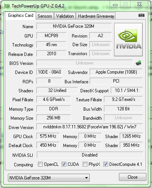Toggle the CUDA checkbox
This screenshot has height=188, width=152.
point(64,164)
